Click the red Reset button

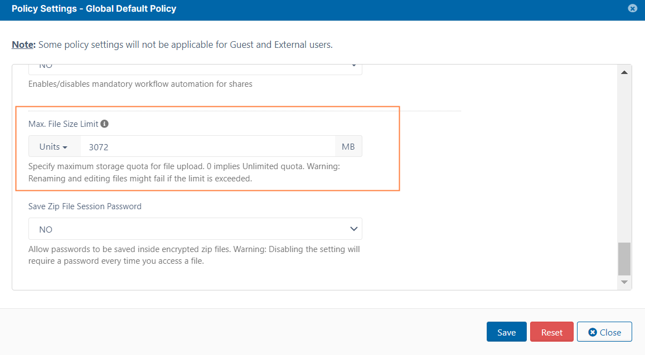[x=552, y=332]
